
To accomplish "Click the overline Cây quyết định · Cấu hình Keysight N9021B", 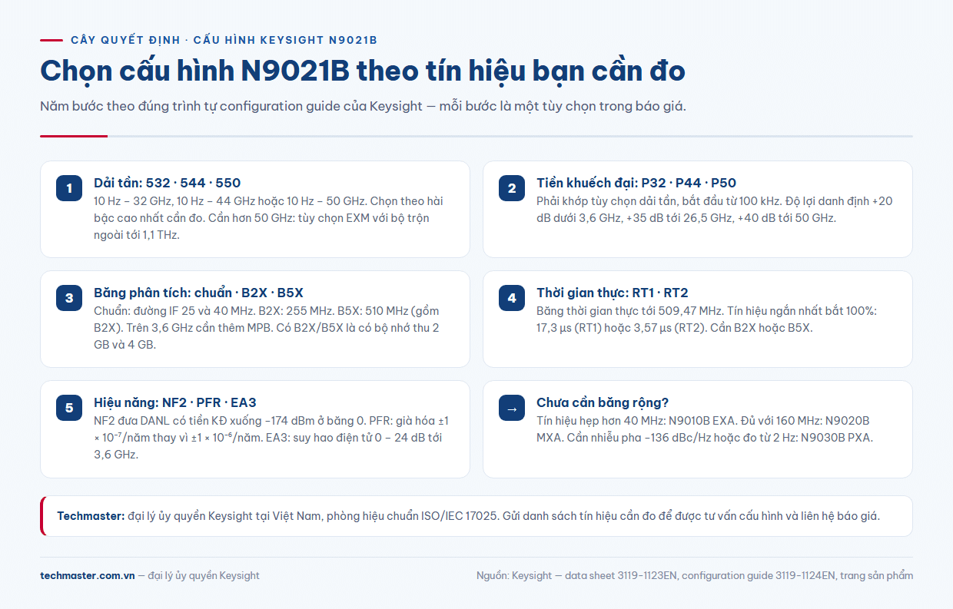I will tap(224, 40).
